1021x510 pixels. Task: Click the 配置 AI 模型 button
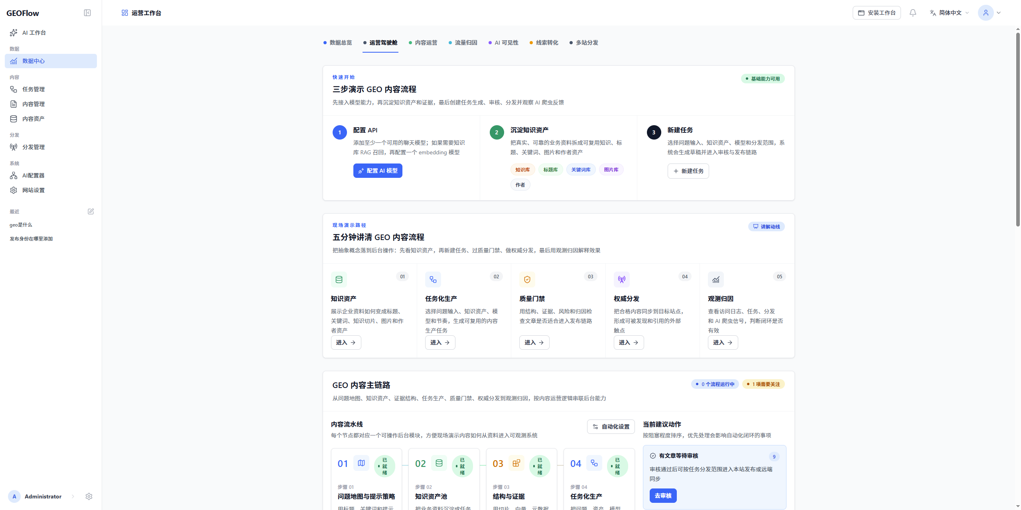pos(378,171)
